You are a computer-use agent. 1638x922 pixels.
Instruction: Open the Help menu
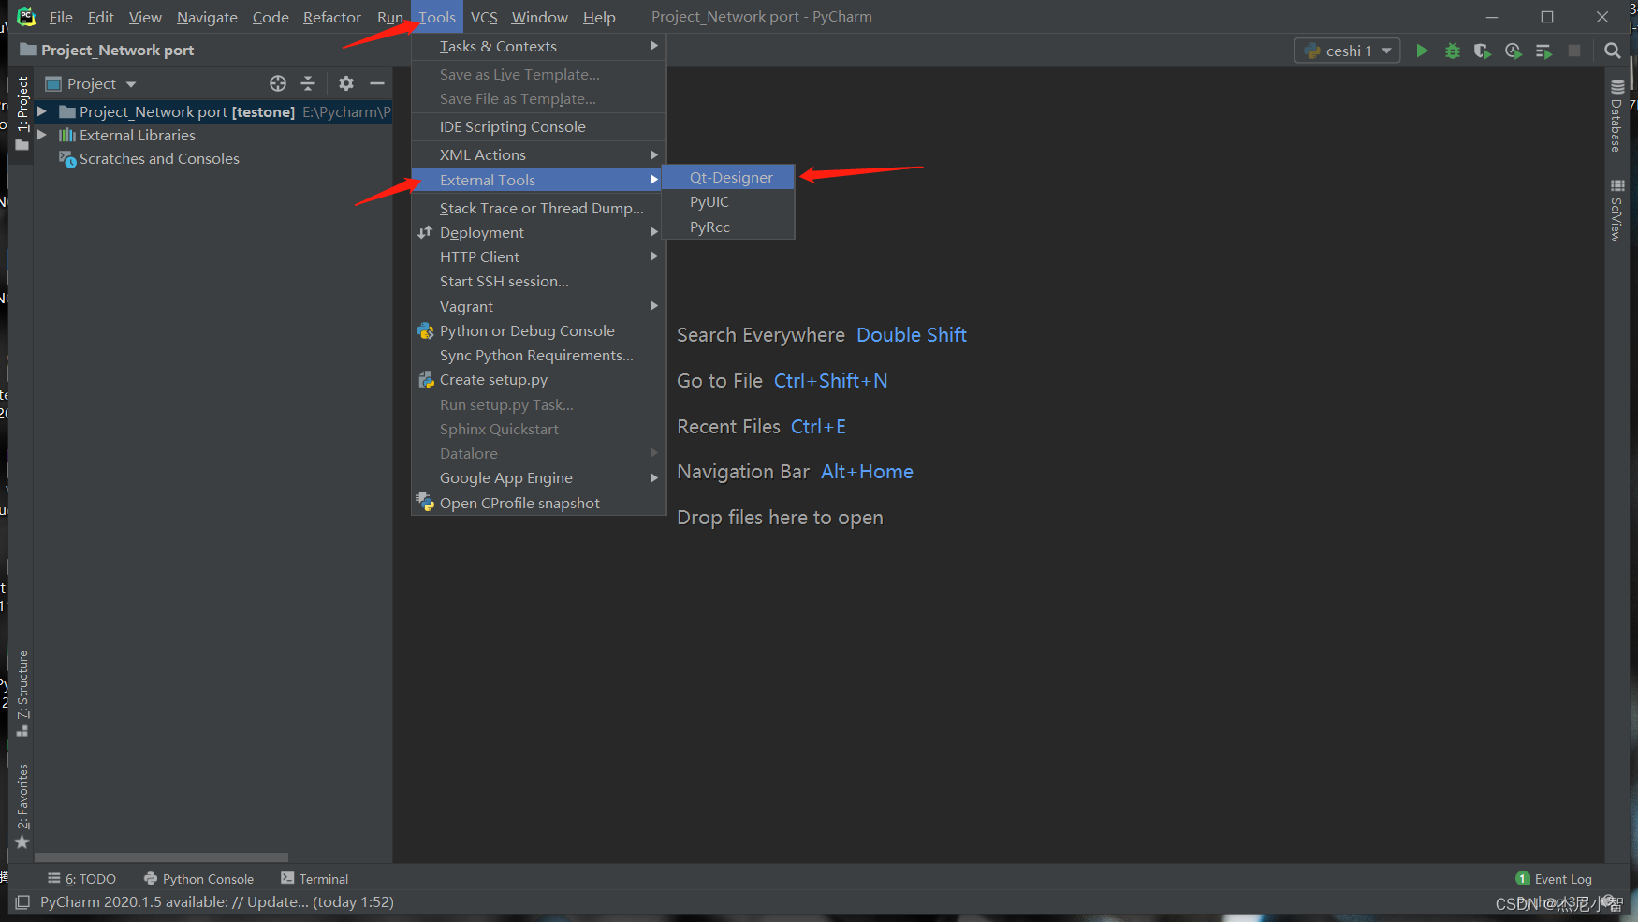pos(599,17)
